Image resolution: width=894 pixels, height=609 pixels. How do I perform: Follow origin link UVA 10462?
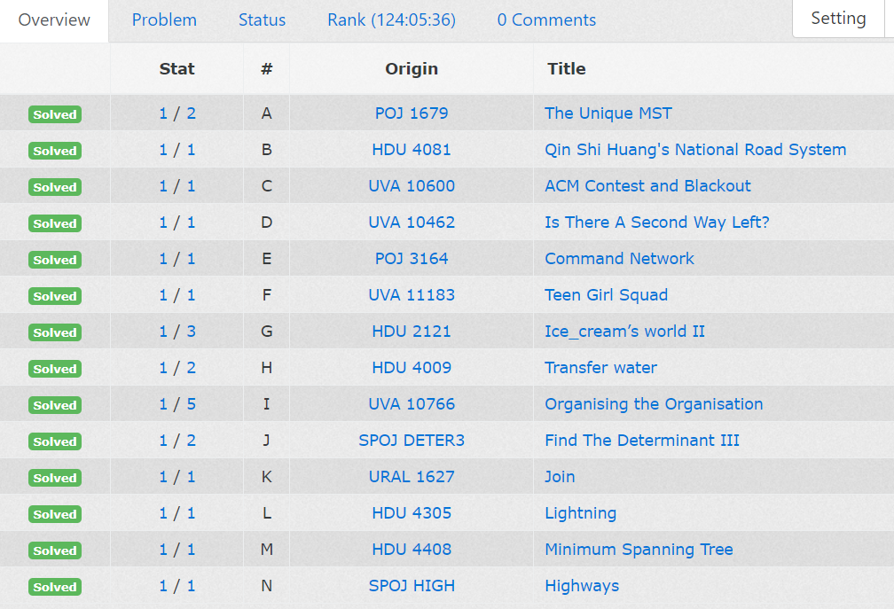point(412,223)
